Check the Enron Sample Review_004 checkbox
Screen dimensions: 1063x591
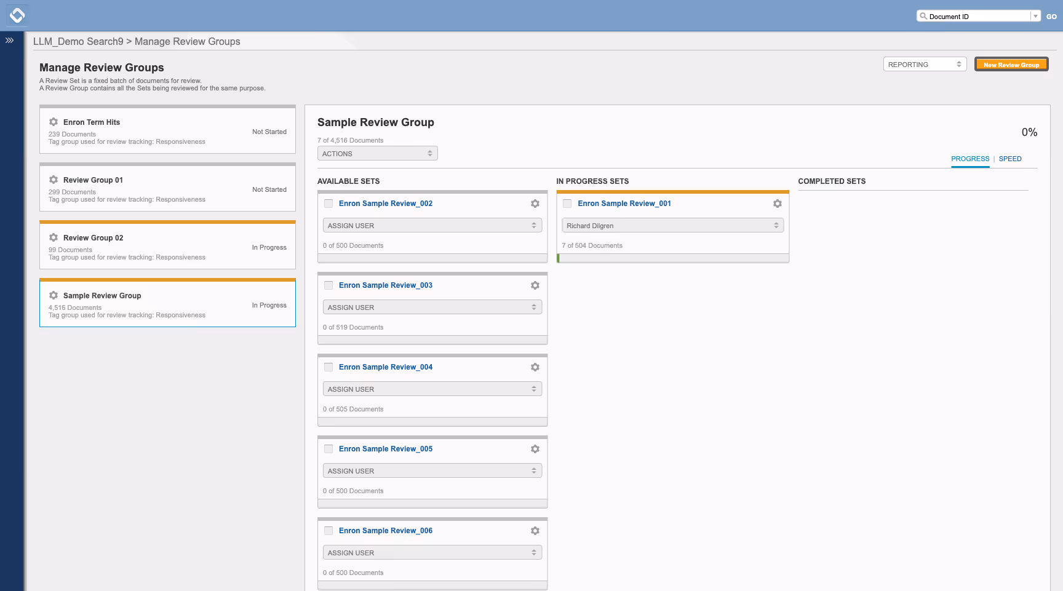[328, 367]
